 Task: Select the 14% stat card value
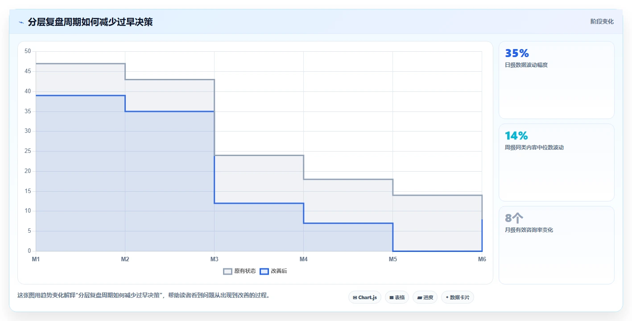(x=516, y=136)
